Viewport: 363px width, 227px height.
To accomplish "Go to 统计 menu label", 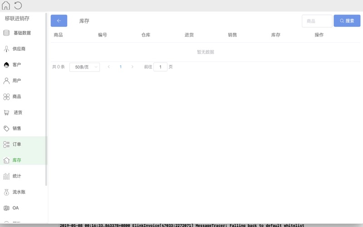I will pos(17,176).
